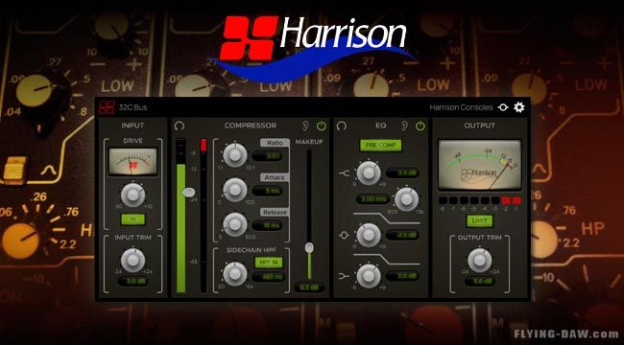
Task: Click the limiter gain reduction LED strip
Action: [480, 200]
